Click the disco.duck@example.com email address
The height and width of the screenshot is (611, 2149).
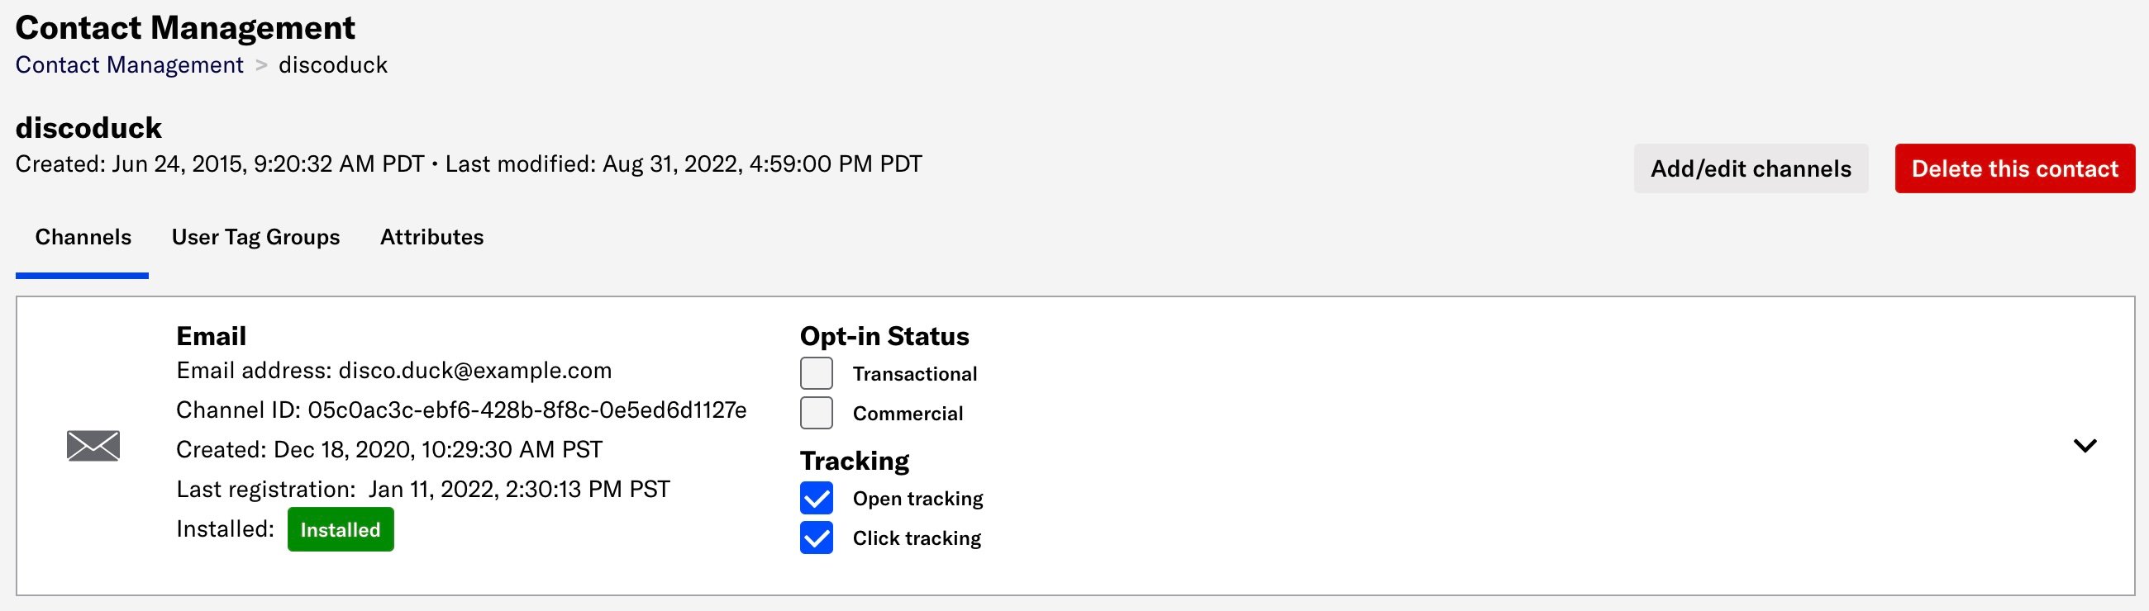(x=474, y=371)
